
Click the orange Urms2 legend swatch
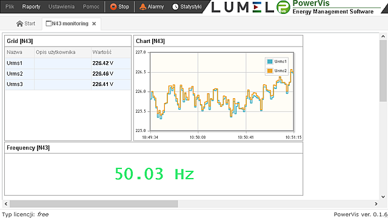tap(270, 71)
